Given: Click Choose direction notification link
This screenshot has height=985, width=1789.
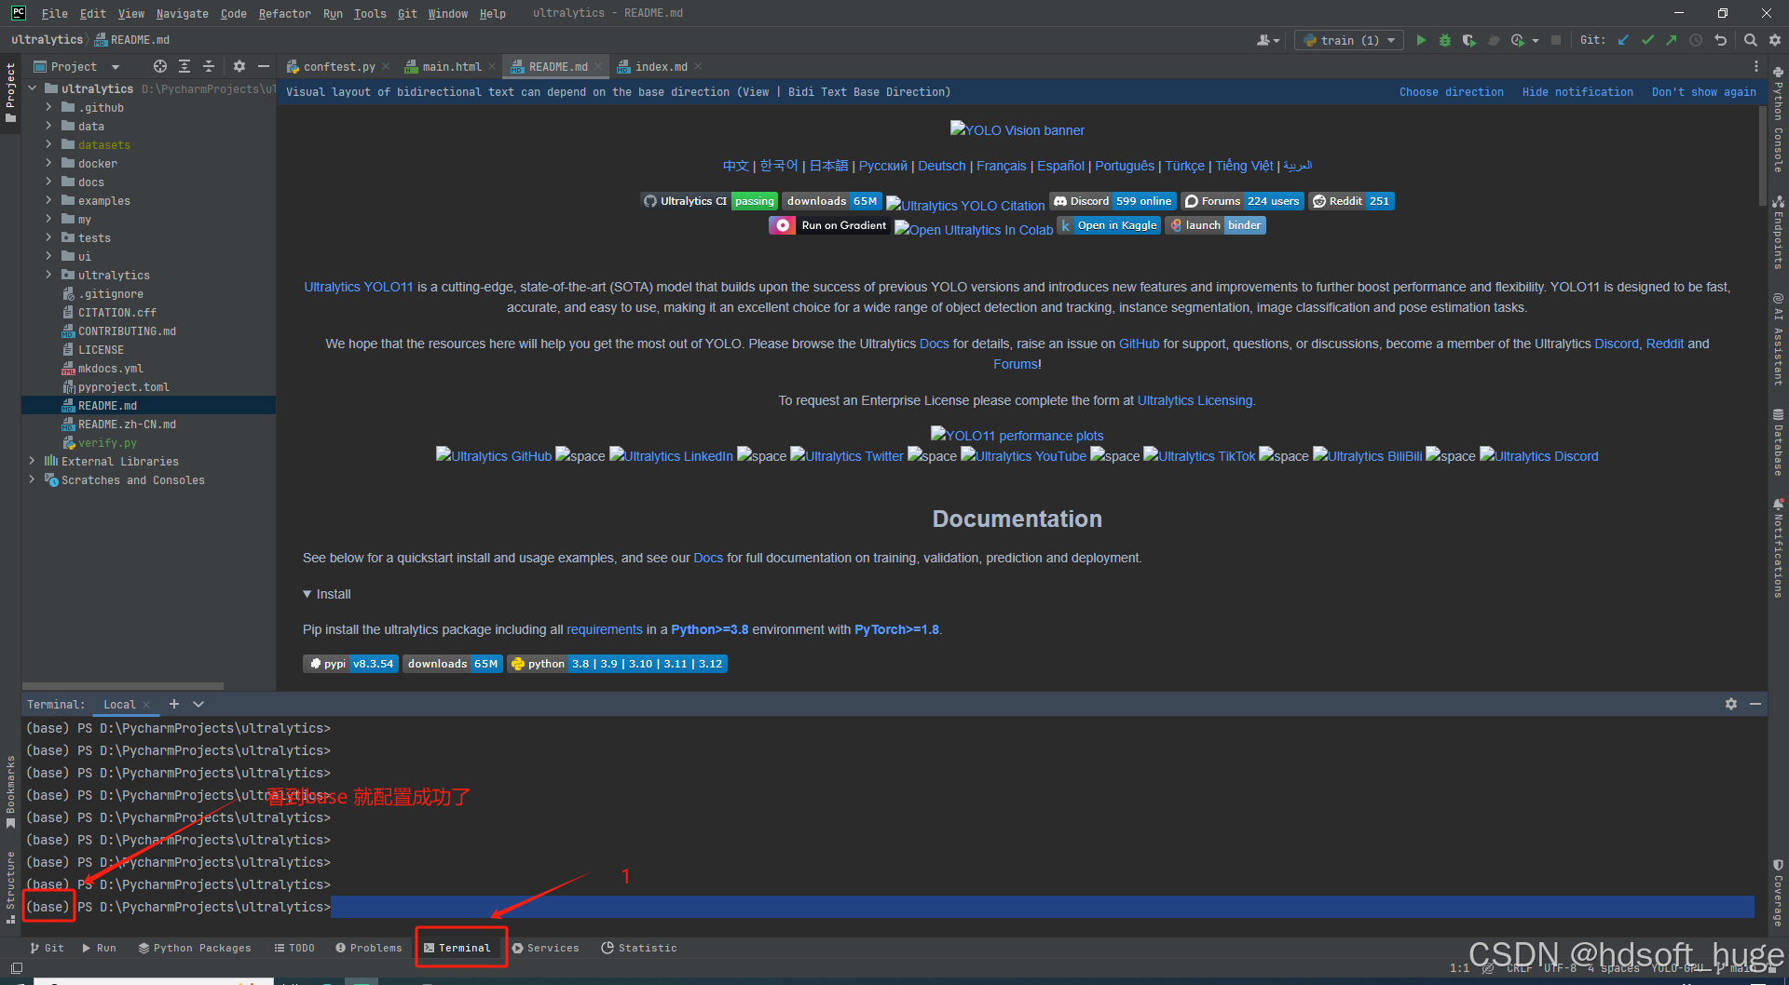Looking at the screenshot, I should tap(1451, 92).
